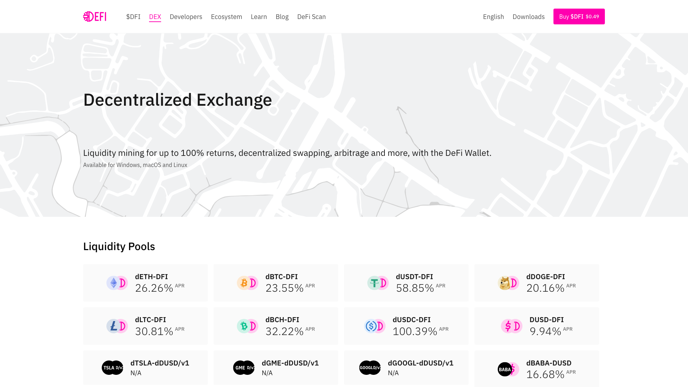Click the dUSDT-DFI pool name
This screenshot has width=688, height=387.
tap(415, 277)
